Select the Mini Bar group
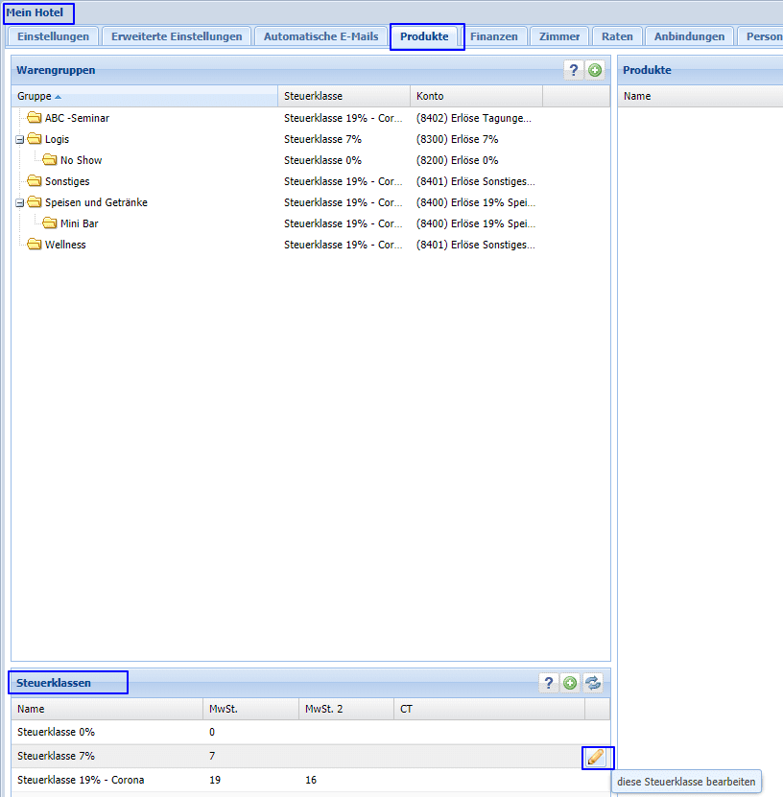This screenshot has width=783, height=797. [x=79, y=223]
